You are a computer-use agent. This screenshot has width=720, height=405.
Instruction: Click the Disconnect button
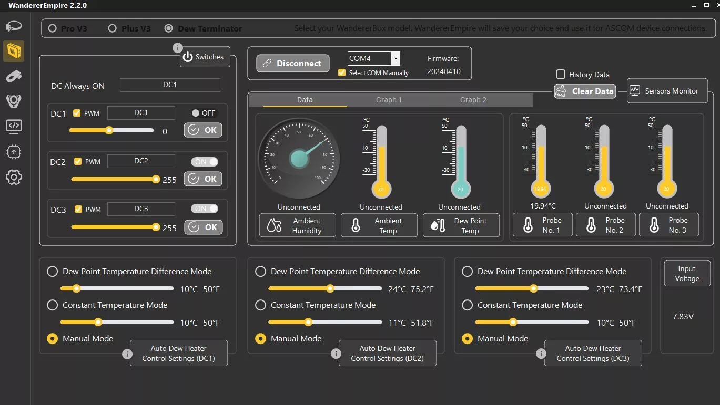coord(292,64)
